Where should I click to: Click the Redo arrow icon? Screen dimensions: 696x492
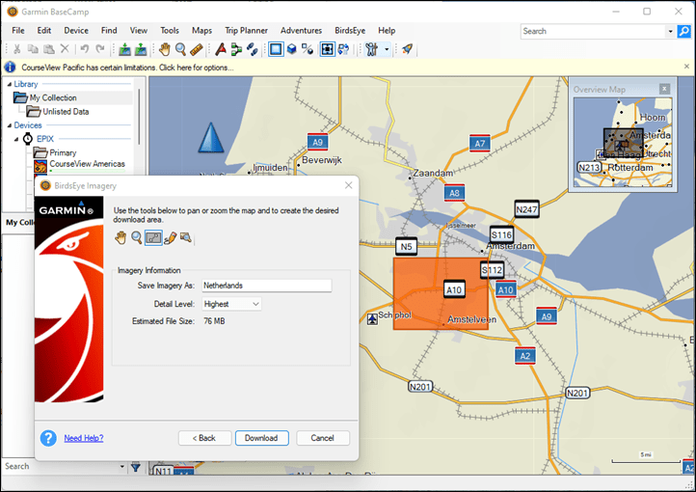click(100, 49)
